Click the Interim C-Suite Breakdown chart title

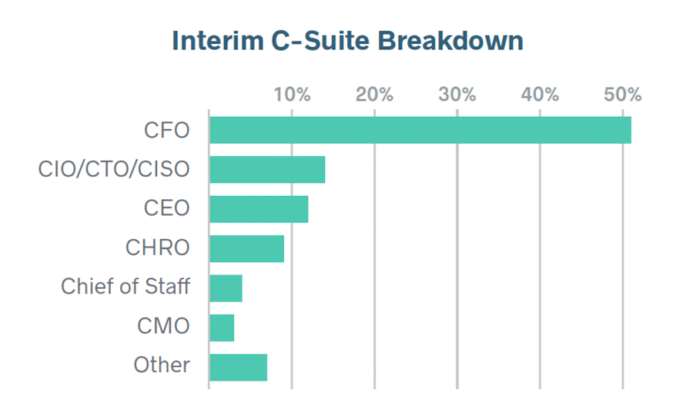[347, 41]
